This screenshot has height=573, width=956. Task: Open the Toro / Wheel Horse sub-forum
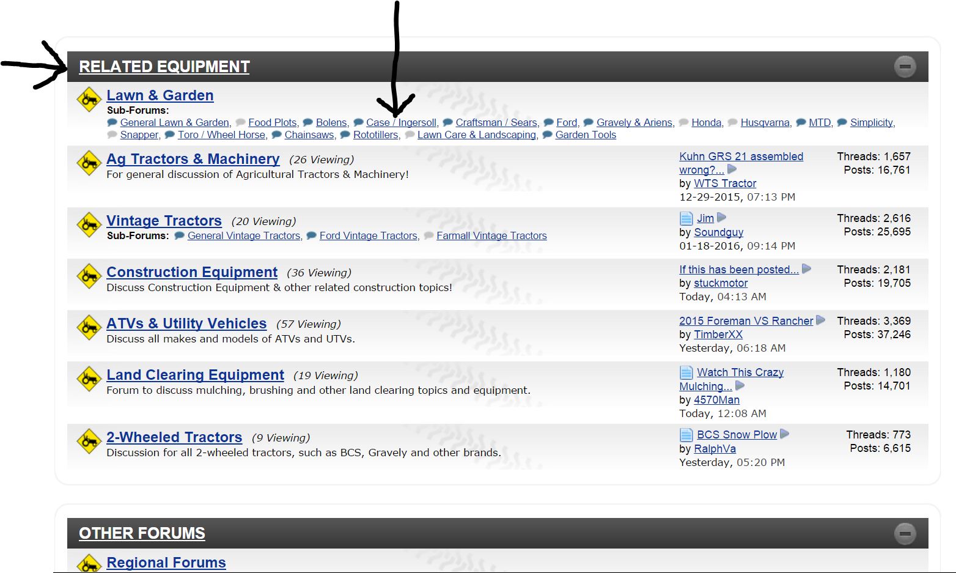[221, 135]
